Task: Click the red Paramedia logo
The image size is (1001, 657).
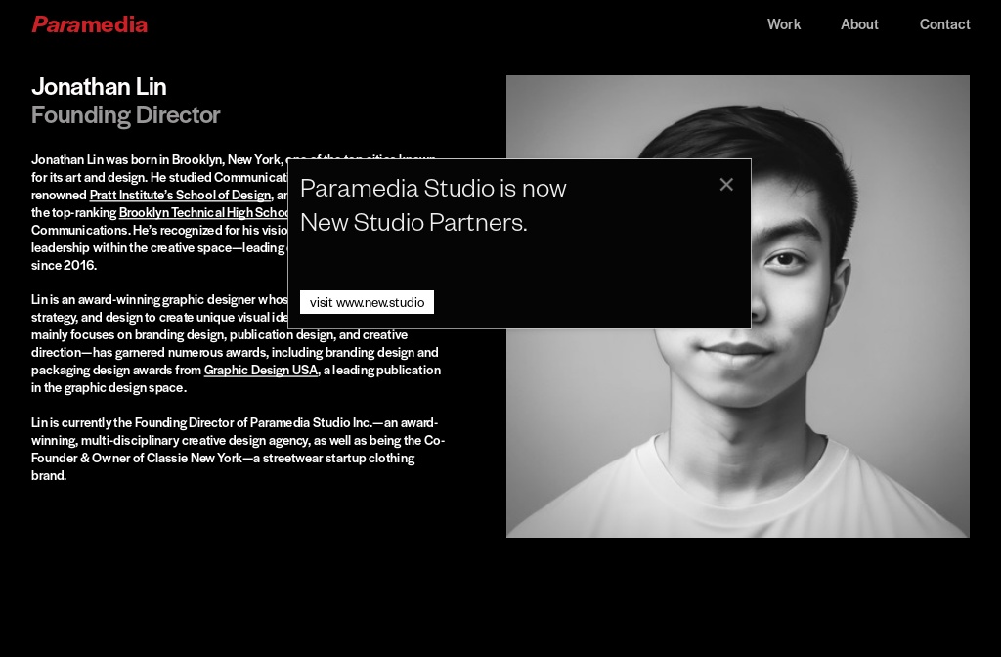Action: (89, 24)
